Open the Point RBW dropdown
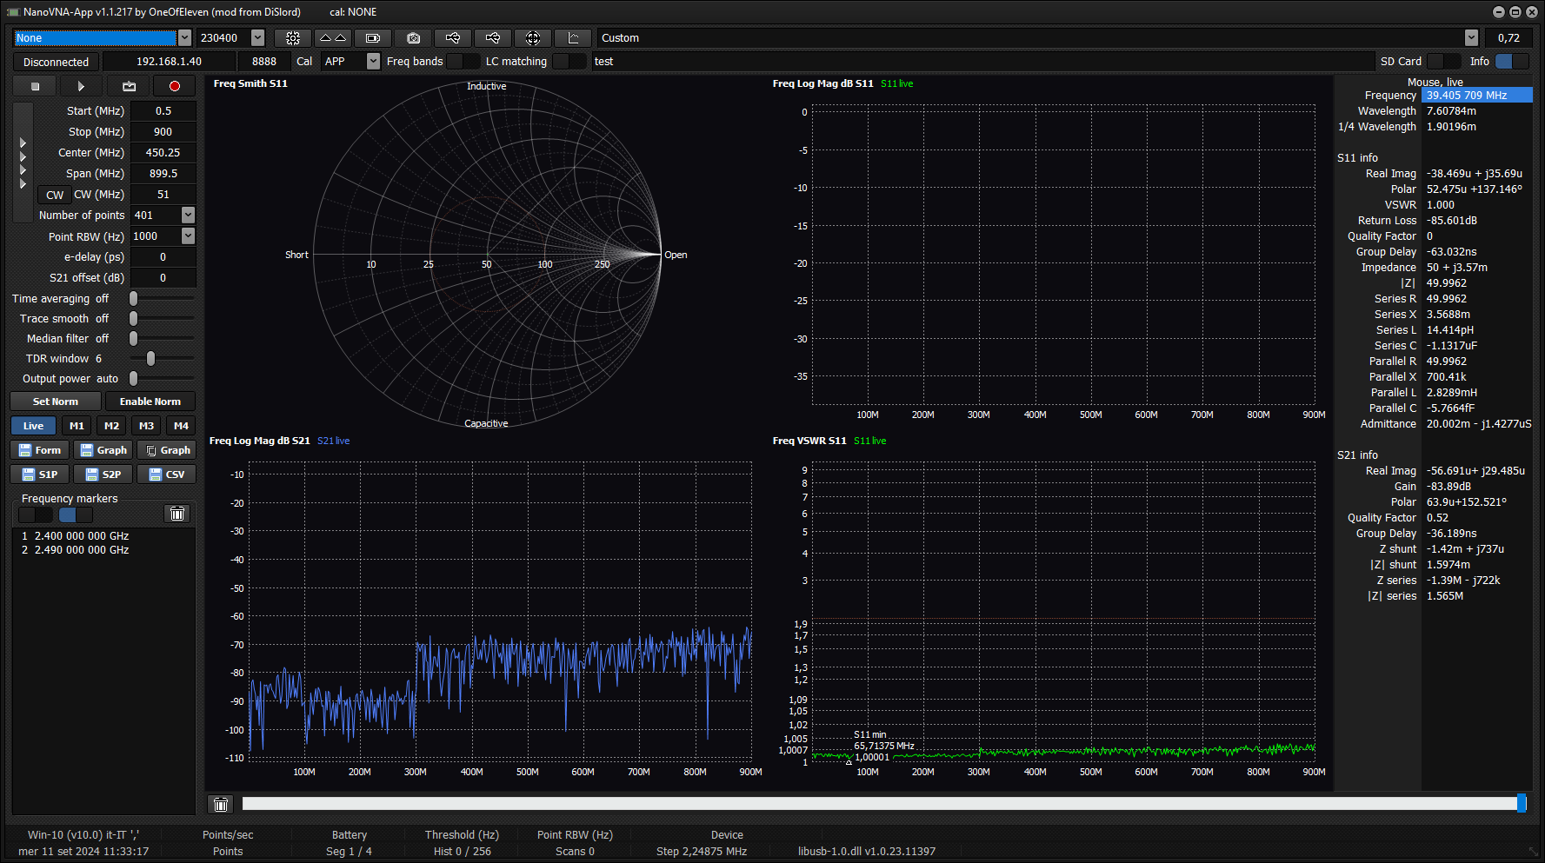The image size is (1545, 863). pyautogui.click(x=188, y=236)
